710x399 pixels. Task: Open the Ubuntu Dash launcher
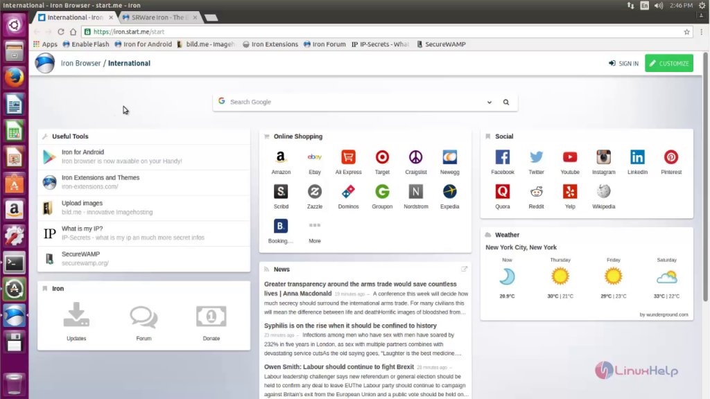coord(14,25)
